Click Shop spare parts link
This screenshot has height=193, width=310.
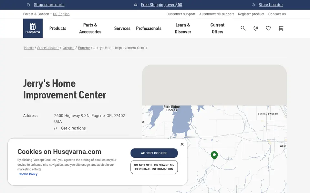49,5
